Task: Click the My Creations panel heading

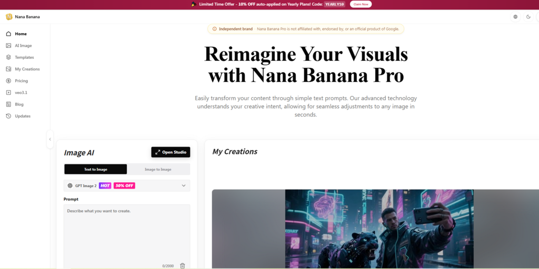Action: tap(235, 151)
